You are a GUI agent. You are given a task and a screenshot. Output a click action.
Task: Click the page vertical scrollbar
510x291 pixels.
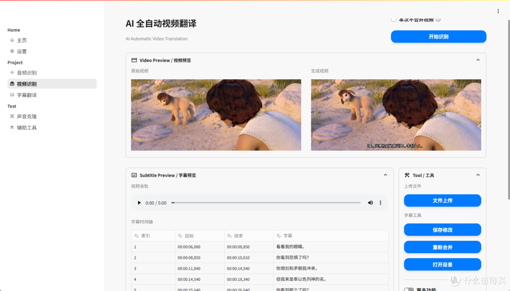point(509,110)
